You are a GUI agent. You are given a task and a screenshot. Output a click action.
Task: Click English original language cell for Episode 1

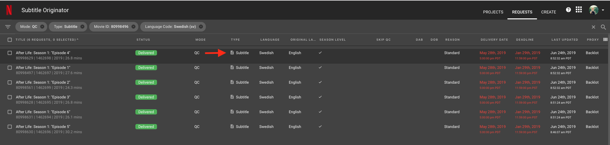click(x=295, y=68)
